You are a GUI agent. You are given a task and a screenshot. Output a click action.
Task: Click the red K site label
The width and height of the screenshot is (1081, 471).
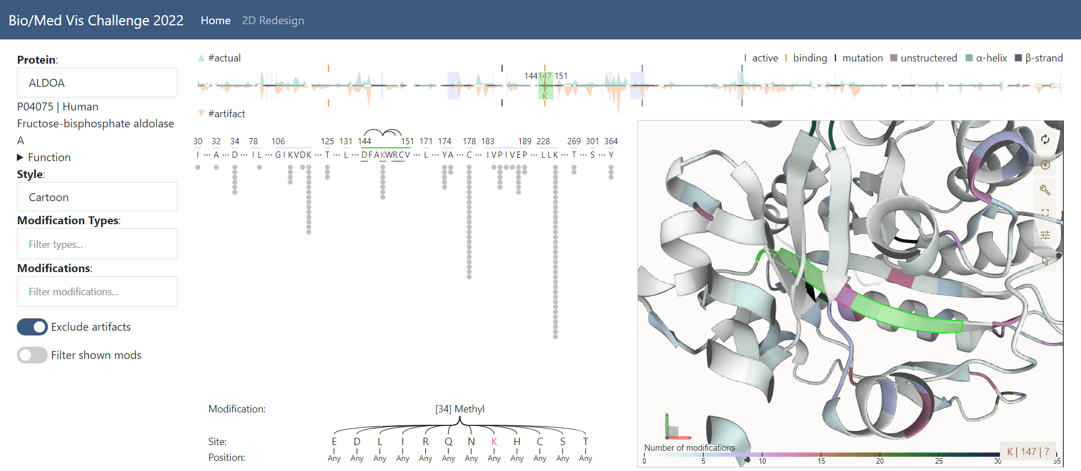tap(494, 442)
